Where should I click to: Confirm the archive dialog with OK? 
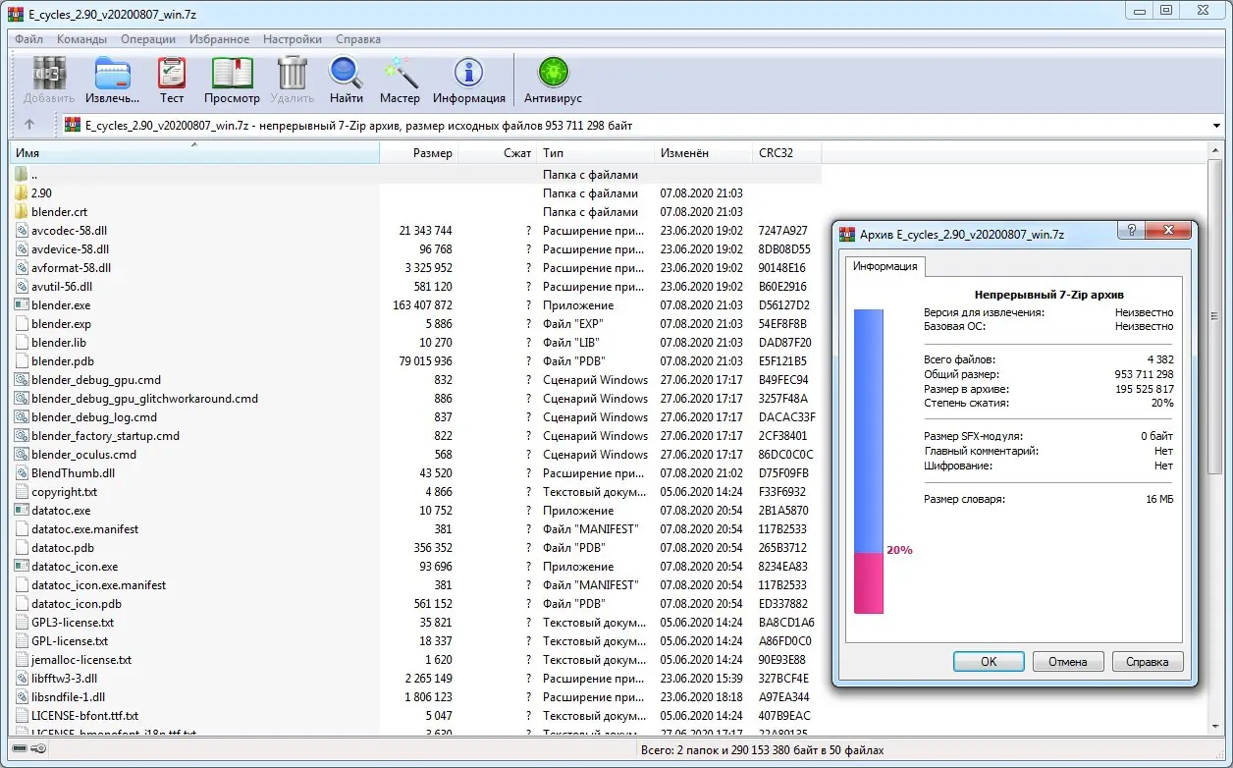989,661
